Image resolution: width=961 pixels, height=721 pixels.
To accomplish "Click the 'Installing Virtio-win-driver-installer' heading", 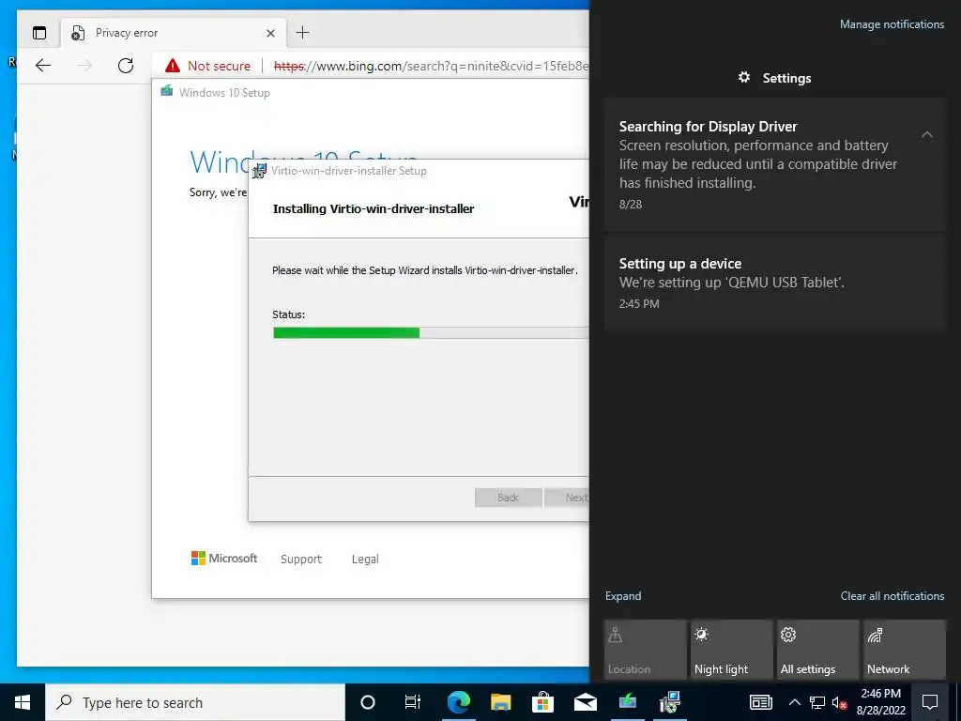I will click(x=374, y=209).
